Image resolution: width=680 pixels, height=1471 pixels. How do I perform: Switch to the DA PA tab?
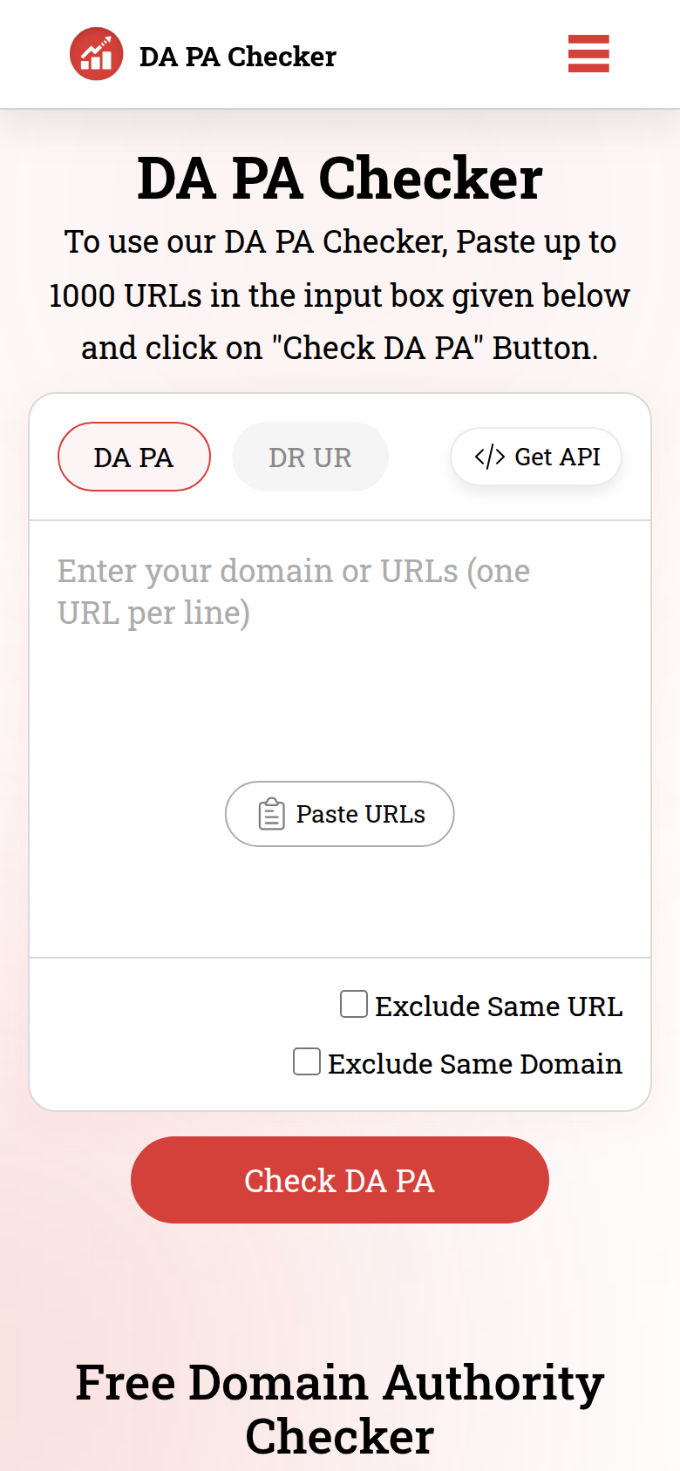point(134,457)
